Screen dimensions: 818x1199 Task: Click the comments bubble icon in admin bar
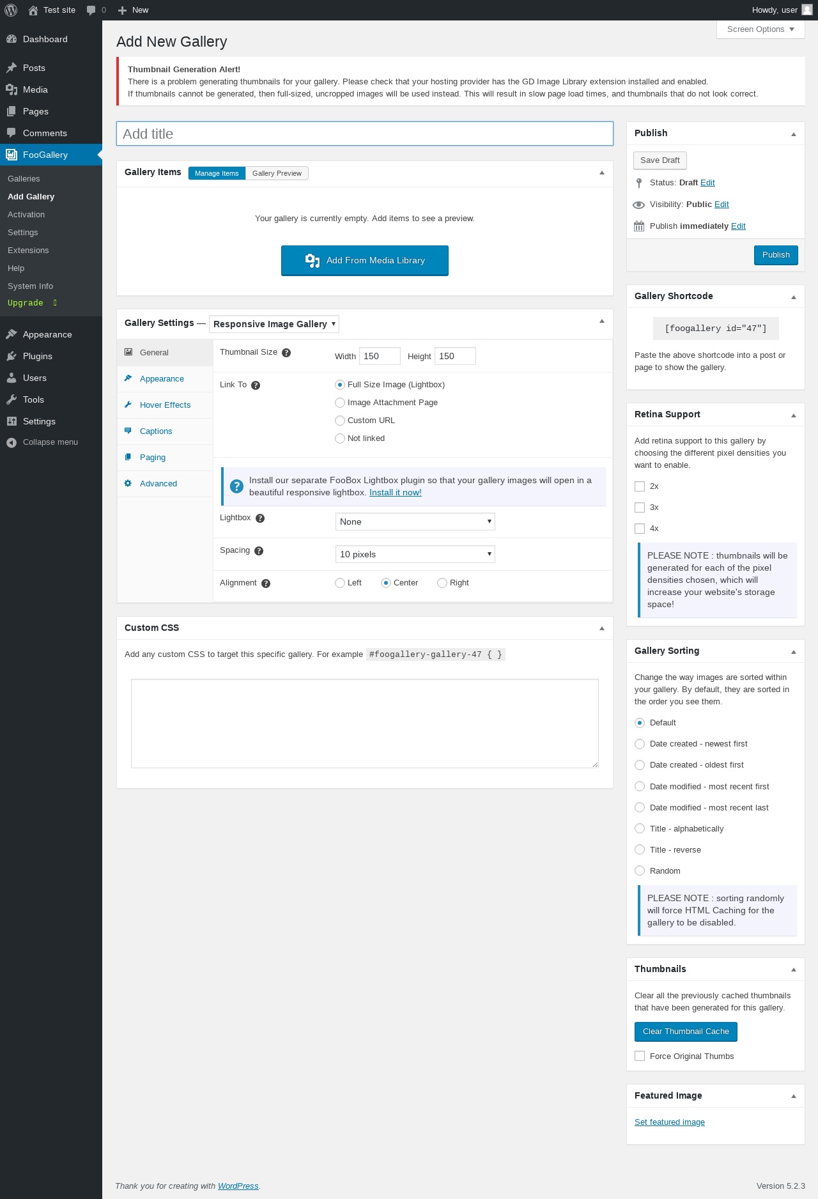pyautogui.click(x=91, y=10)
